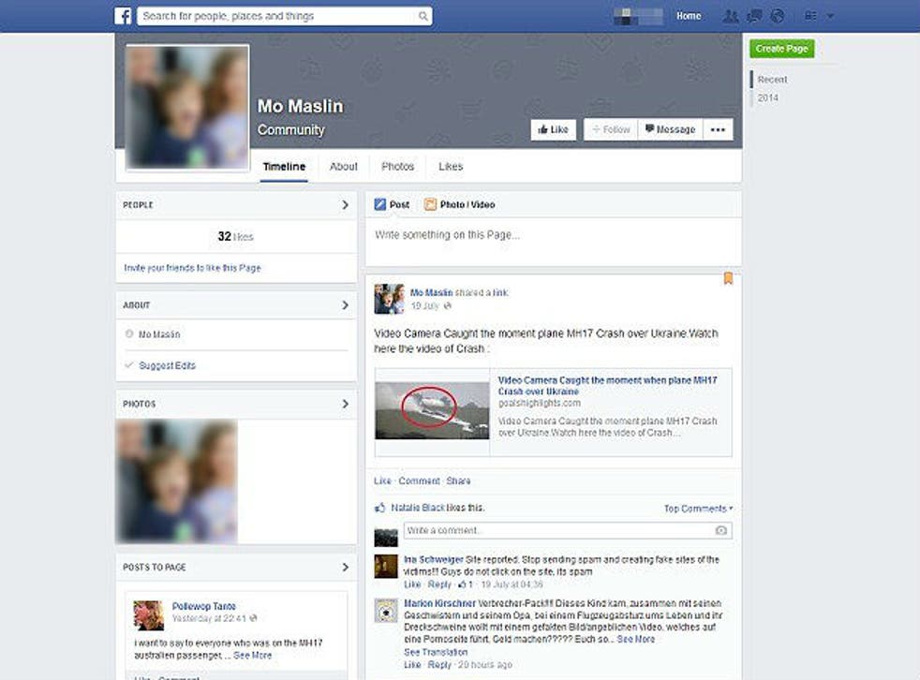Click the Create Page button

[x=781, y=49]
